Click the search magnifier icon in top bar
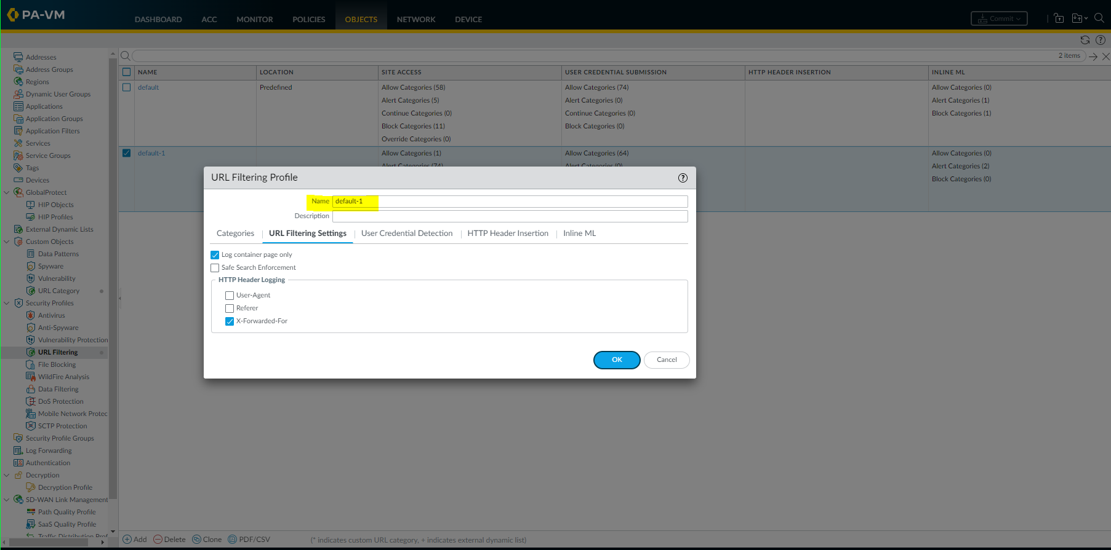Screen dimensions: 1111x550 click(1099, 18)
